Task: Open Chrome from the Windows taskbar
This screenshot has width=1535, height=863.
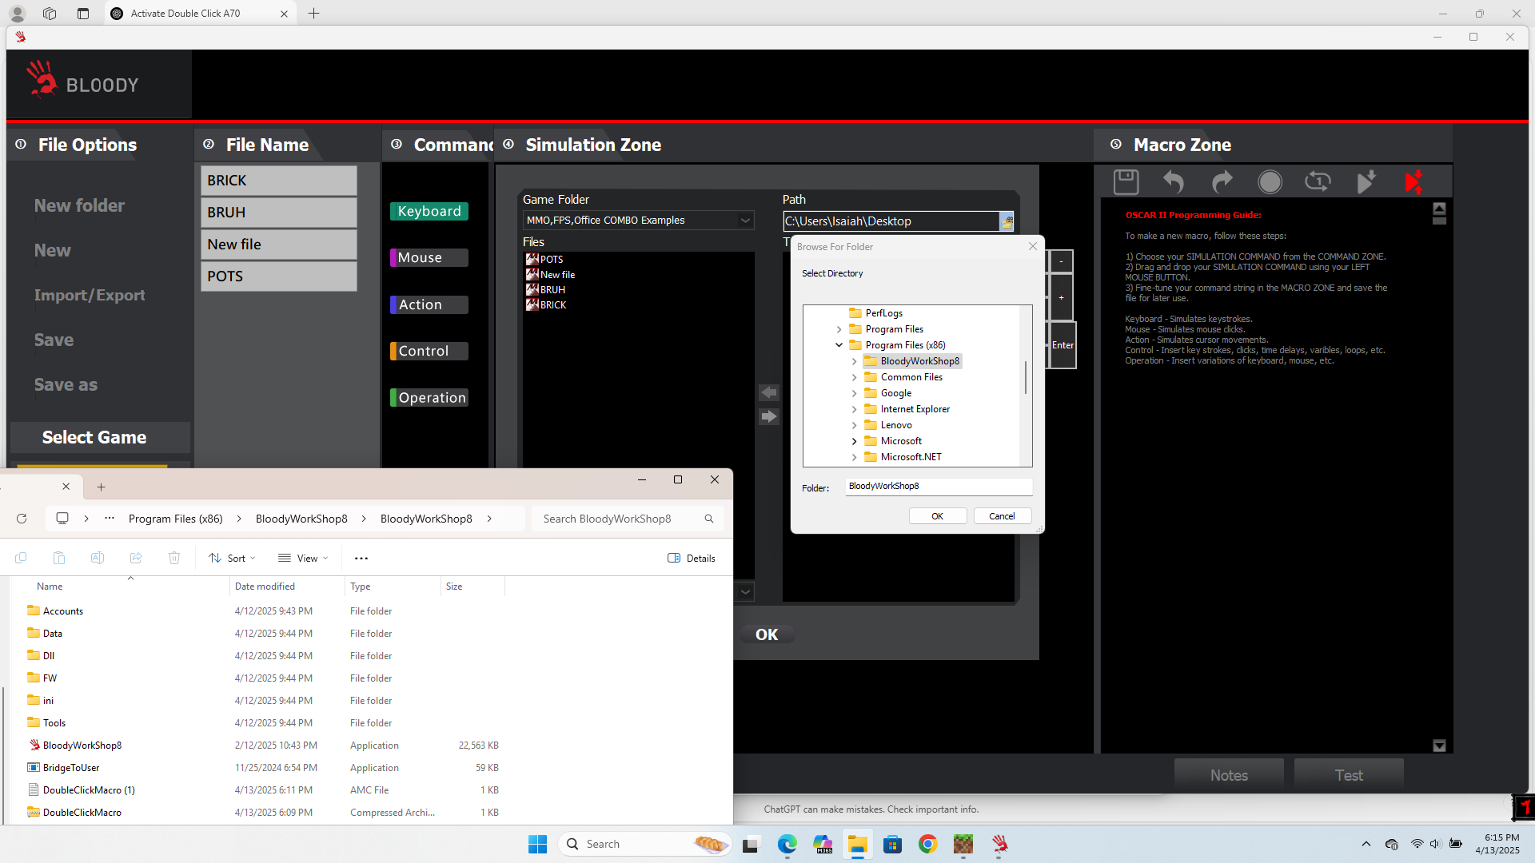Action: click(x=927, y=844)
